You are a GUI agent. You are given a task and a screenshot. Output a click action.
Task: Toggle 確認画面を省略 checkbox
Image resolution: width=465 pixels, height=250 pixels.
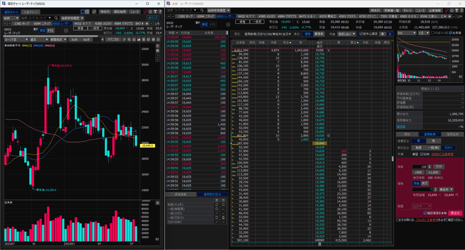pos(425,213)
